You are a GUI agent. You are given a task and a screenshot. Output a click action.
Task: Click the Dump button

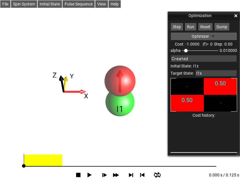click(x=222, y=27)
